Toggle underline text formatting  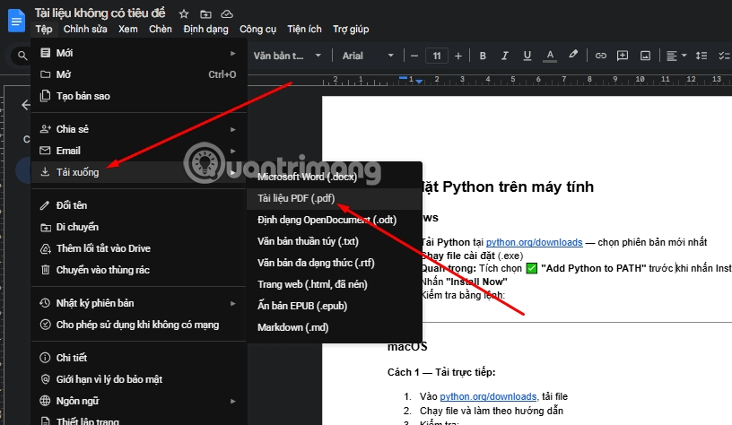[527, 56]
